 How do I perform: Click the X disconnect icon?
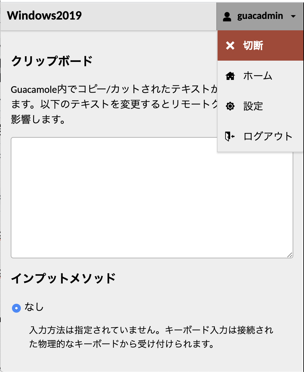[x=230, y=45]
